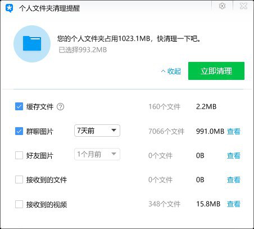Click the blue folder icon
The width and height of the screenshot is (254, 229).
coord(32,44)
